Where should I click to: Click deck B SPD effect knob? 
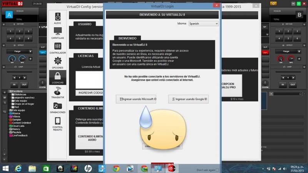(291, 59)
